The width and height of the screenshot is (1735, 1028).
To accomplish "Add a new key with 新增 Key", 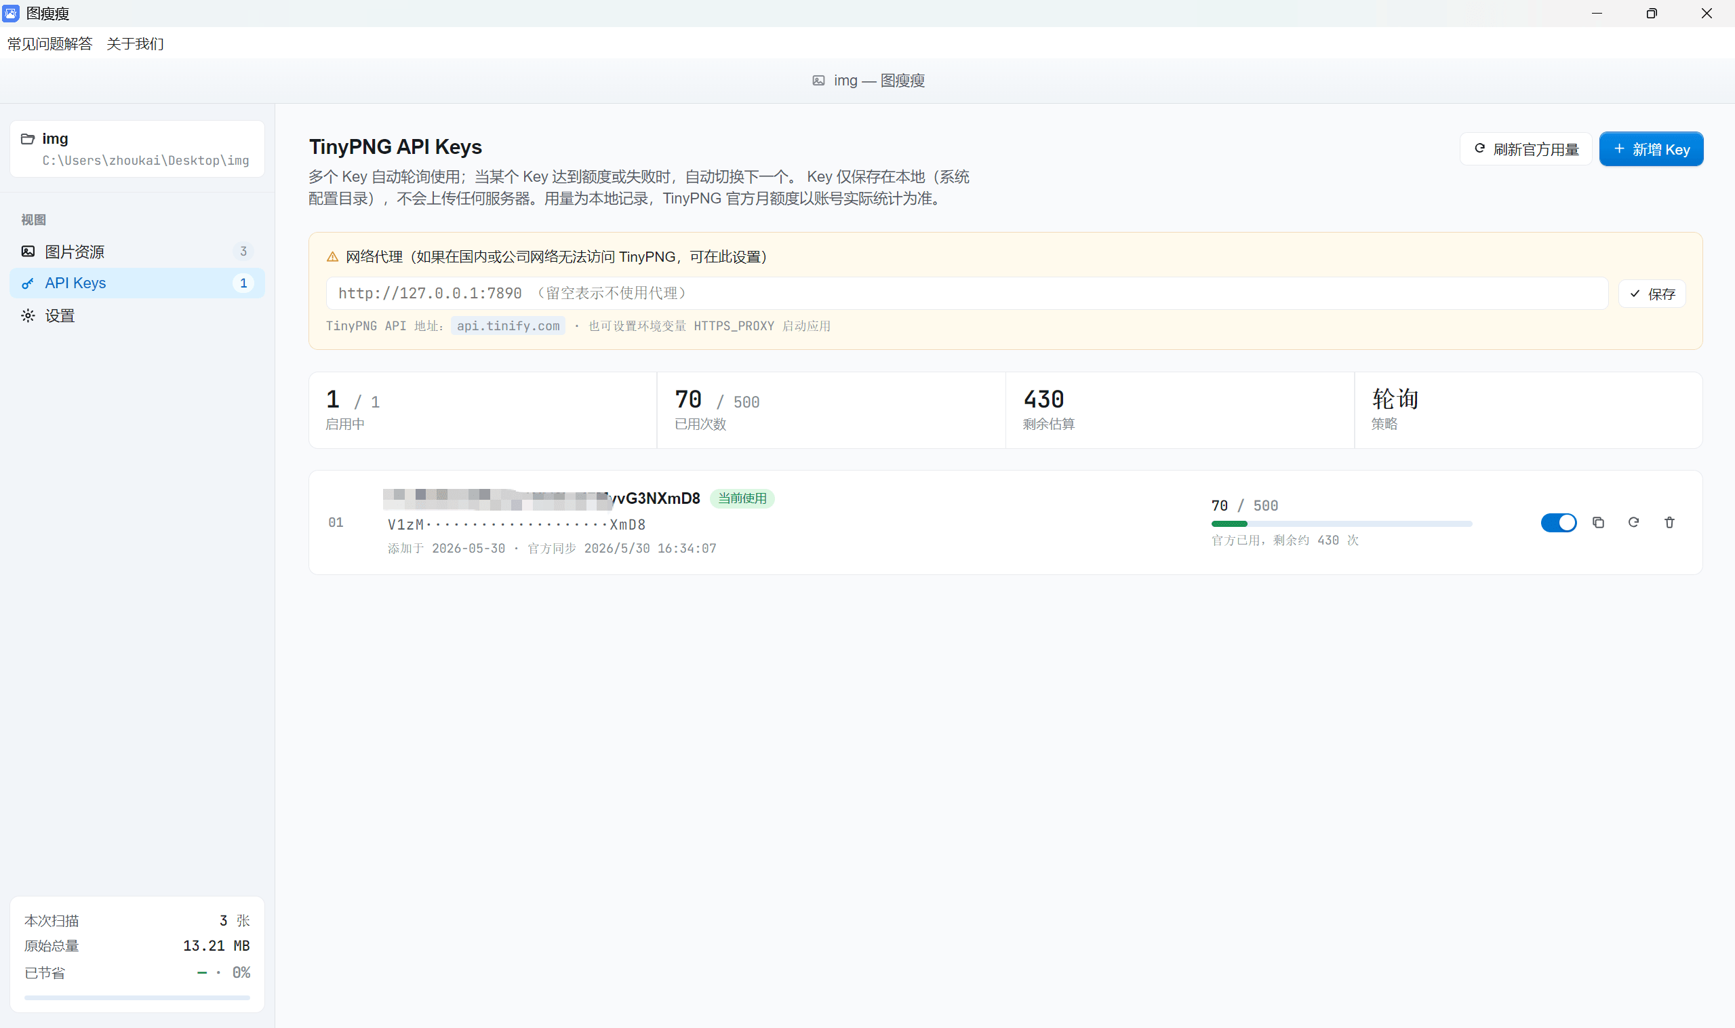I will click(x=1651, y=149).
